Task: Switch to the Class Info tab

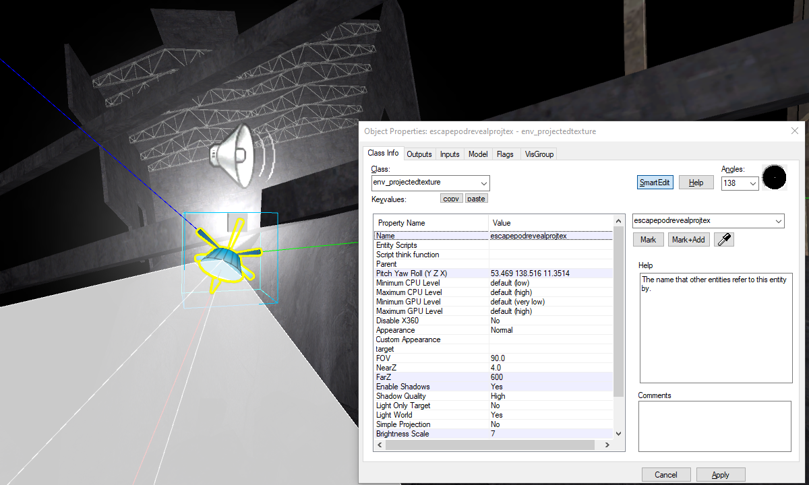Action: [x=384, y=154]
